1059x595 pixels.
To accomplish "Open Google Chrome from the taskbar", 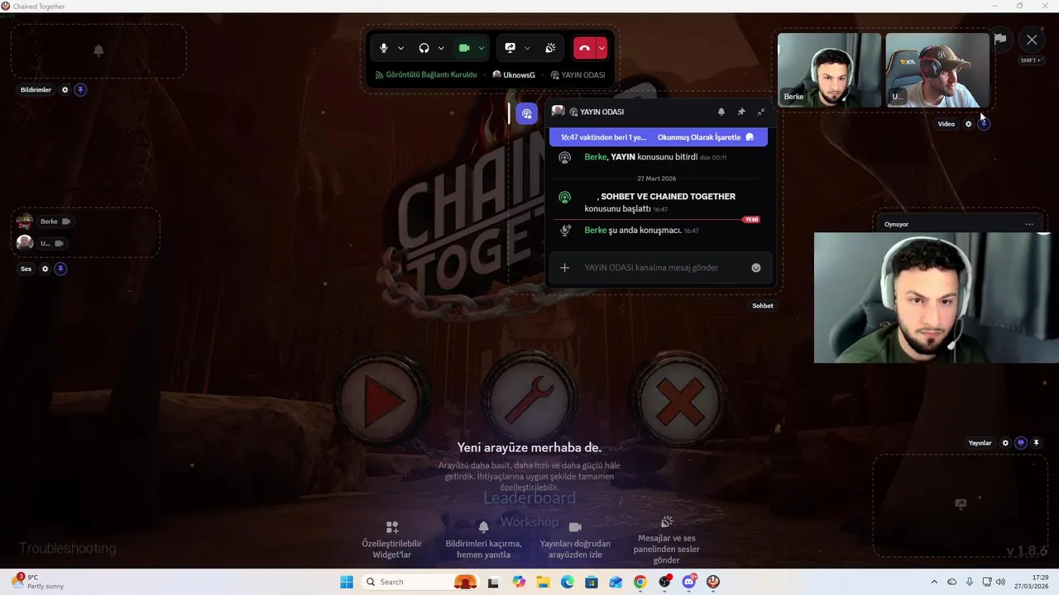I will coord(640,582).
